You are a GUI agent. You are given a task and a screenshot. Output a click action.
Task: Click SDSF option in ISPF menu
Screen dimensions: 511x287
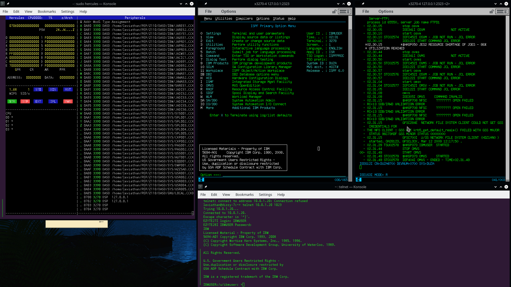(x=210, y=93)
